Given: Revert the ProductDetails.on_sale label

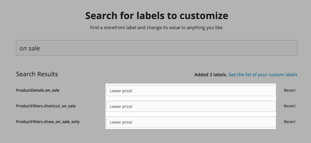Looking at the screenshot, I should (289, 91).
